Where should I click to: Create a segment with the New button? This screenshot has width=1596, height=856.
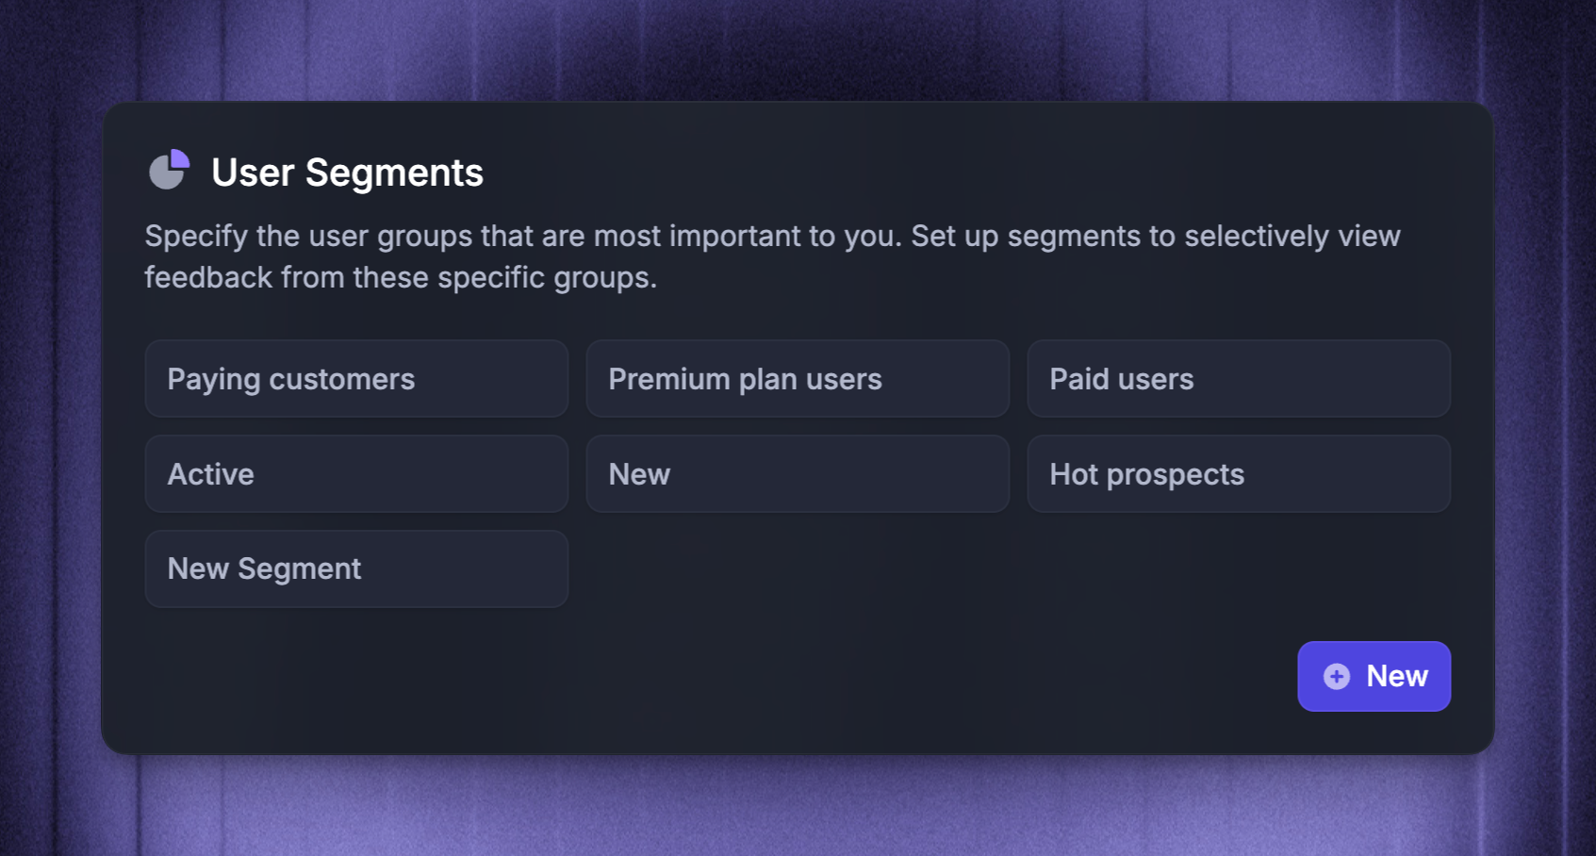(x=1374, y=676)
